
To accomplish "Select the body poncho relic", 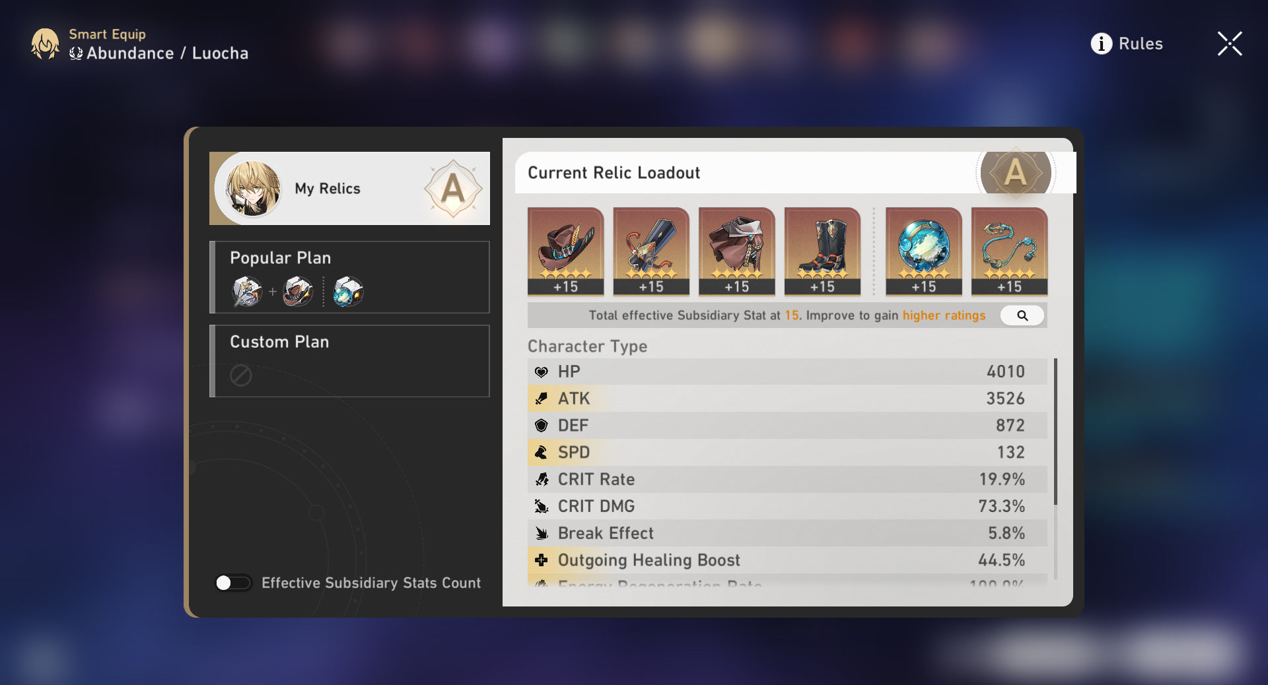I will coord(736,251).
